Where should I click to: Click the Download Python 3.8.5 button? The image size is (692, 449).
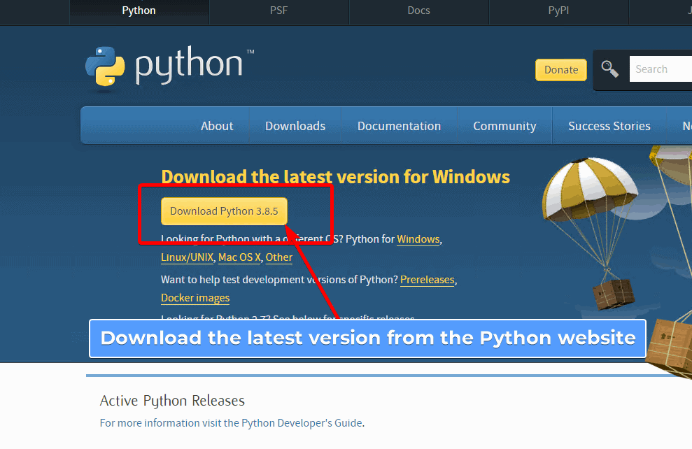click(x=224, y=211)
